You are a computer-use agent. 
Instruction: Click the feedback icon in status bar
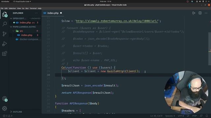(201, 116)
